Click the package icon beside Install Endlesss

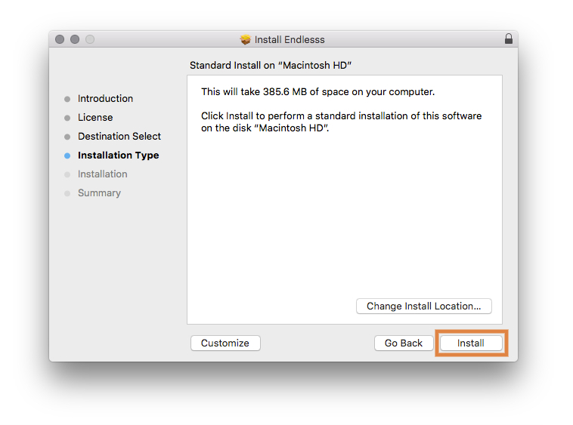coord(246,39)
